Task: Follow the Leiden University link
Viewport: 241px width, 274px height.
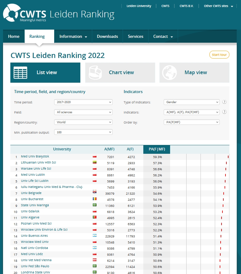Action: click(139, 6)
